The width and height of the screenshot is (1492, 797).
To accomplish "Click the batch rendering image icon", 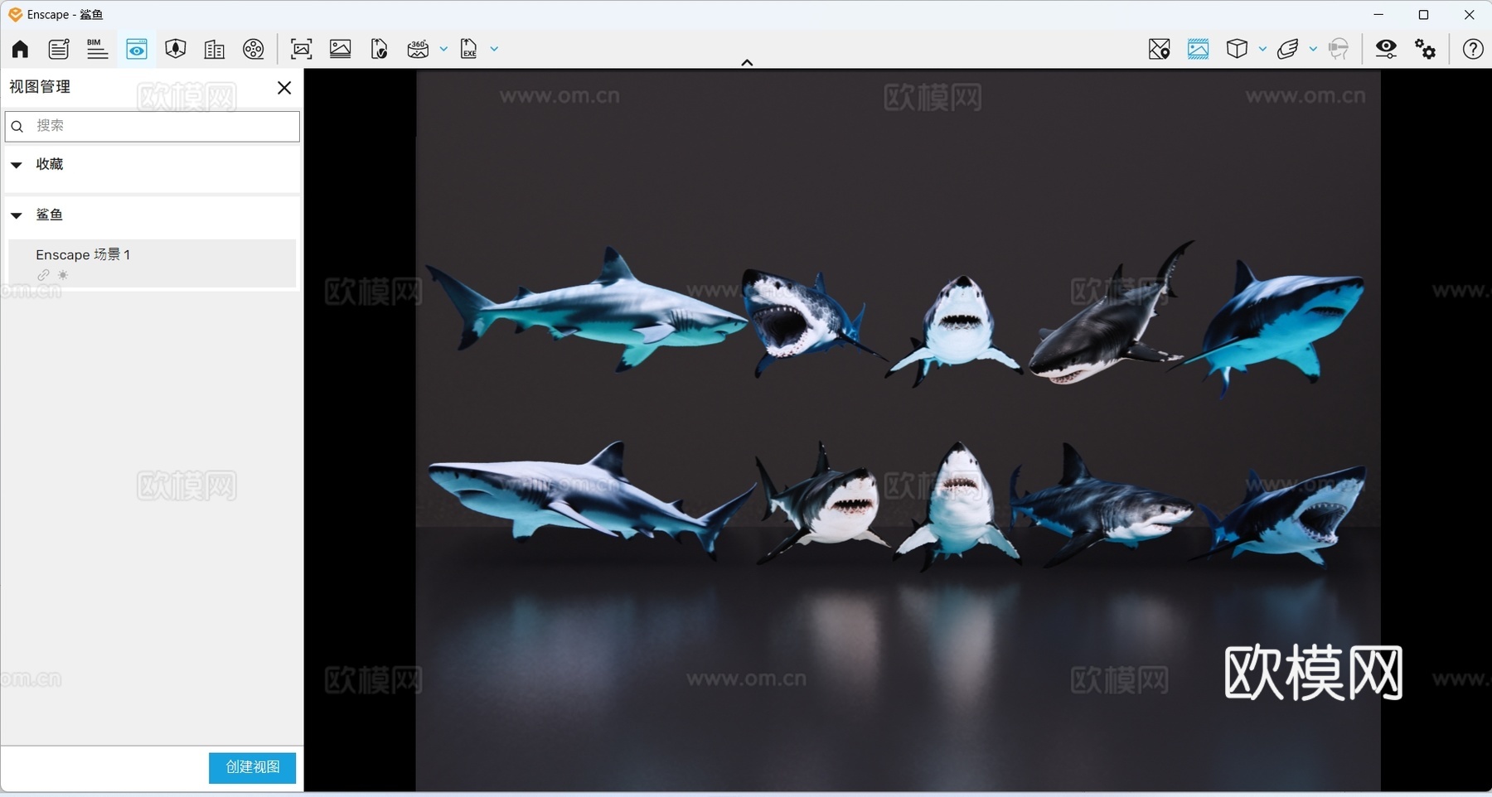I will 341,49.
